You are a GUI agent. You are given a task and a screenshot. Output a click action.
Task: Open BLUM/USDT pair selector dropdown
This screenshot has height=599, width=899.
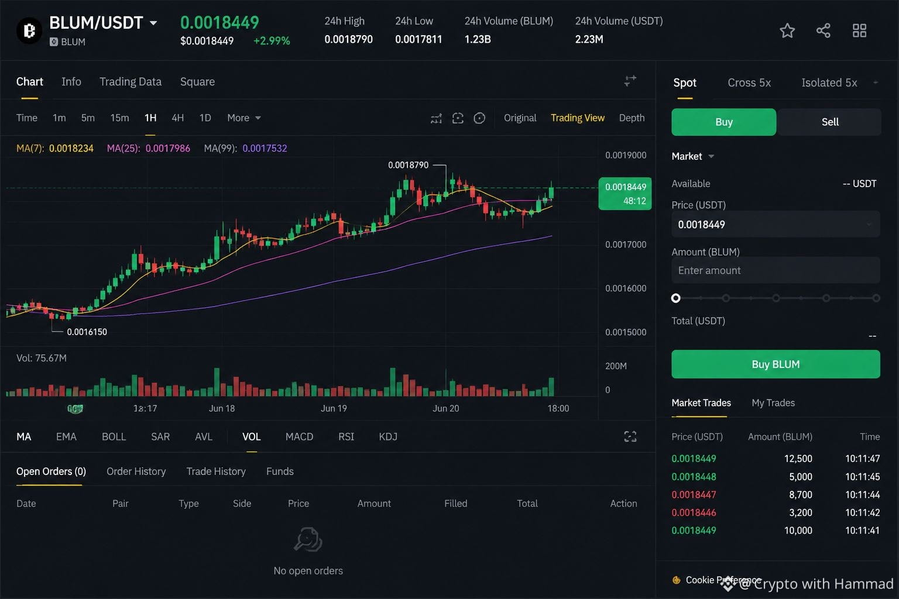[153, 23]
